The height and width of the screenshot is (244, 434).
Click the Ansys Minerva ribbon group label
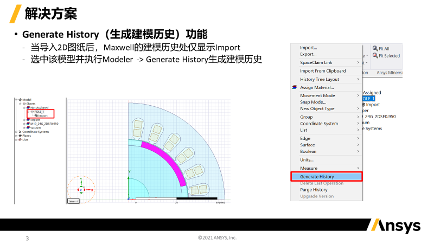(389, 73)
